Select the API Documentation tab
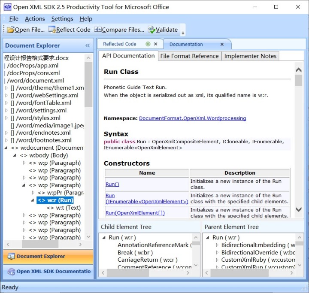 pyautogui.click(x=128, y=56)
